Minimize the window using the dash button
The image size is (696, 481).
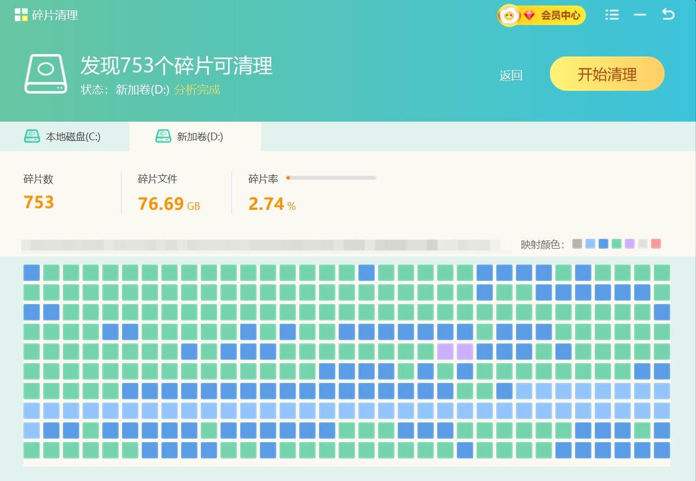(x=640, y=15)
